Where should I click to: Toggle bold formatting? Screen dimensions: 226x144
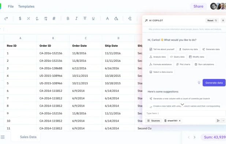pyautogui.click(x=68, y=18)
